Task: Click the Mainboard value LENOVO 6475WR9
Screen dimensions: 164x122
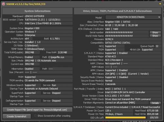Action: click(34, 16)
